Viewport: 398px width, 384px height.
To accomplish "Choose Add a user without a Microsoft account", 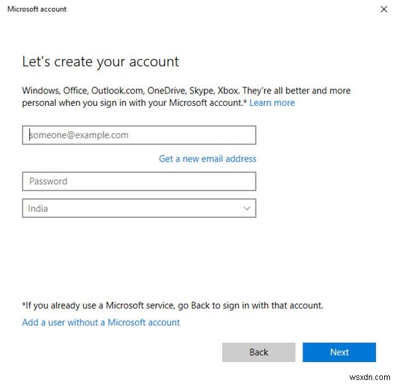I will coord(101,322).
